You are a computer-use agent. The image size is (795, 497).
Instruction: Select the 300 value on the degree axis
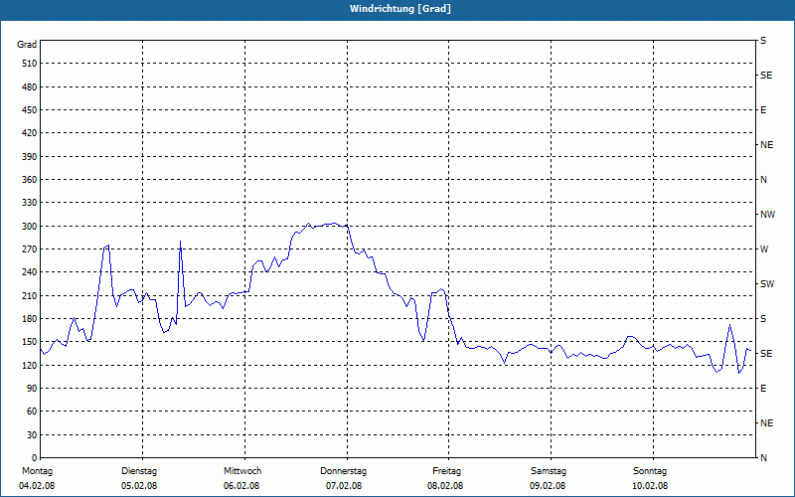(x=30, y=226)
